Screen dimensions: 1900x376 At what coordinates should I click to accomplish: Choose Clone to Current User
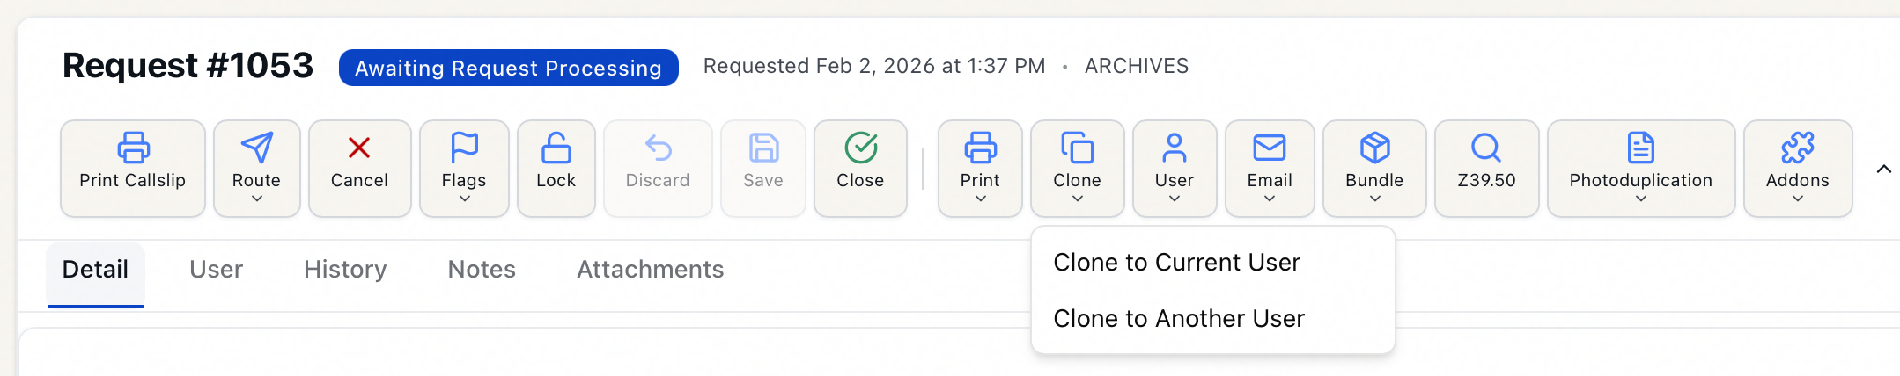pyautogui.click(x=1213, y=262)
